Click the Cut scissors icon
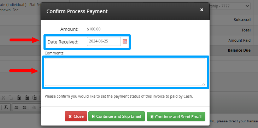Screen dimensions: 258x128 point(3,98)
